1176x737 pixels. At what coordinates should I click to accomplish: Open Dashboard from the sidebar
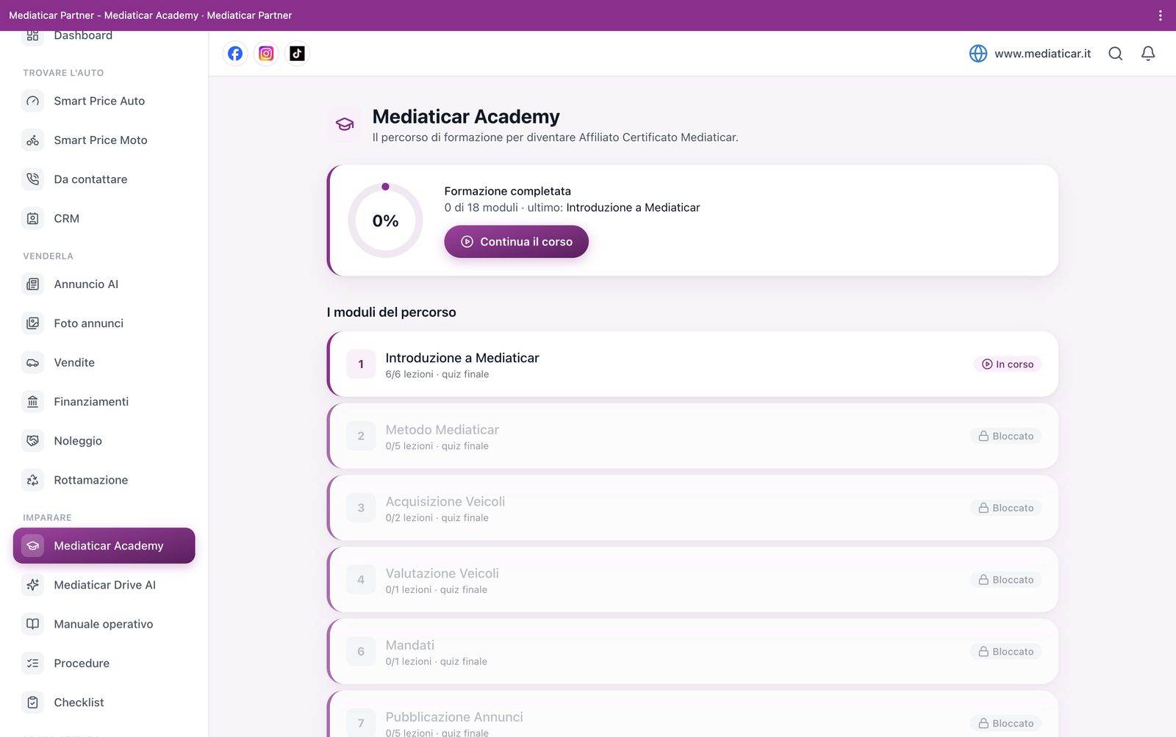[104, 38]
